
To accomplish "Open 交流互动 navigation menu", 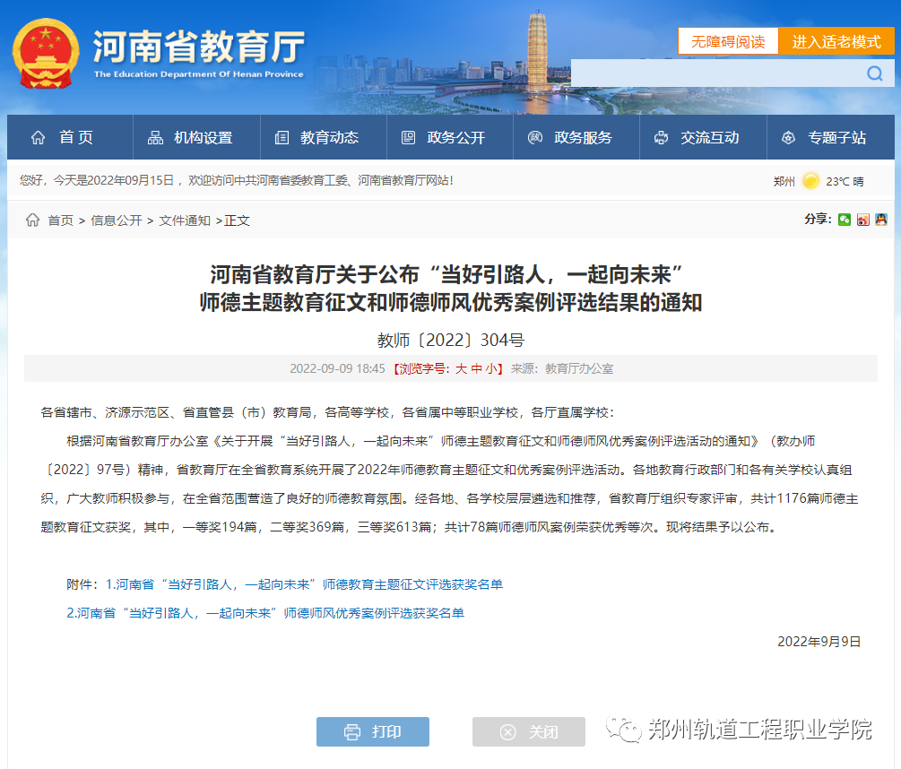I will [704, 137].
